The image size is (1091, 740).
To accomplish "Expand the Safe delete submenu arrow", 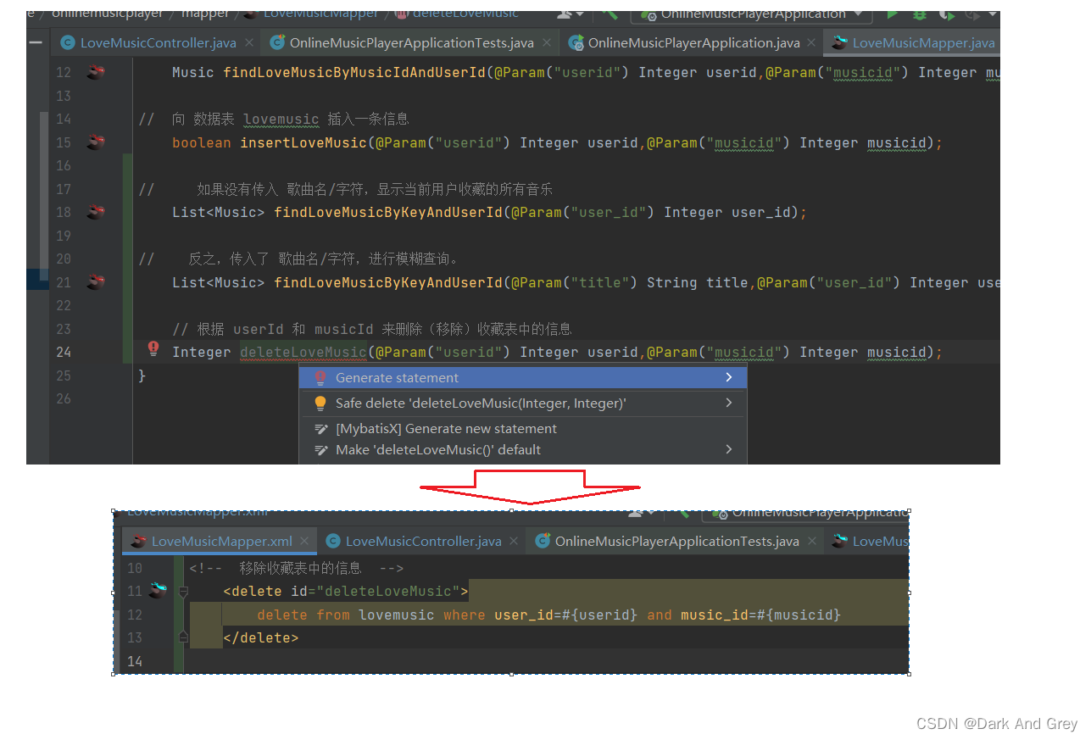I will [729, 403].
